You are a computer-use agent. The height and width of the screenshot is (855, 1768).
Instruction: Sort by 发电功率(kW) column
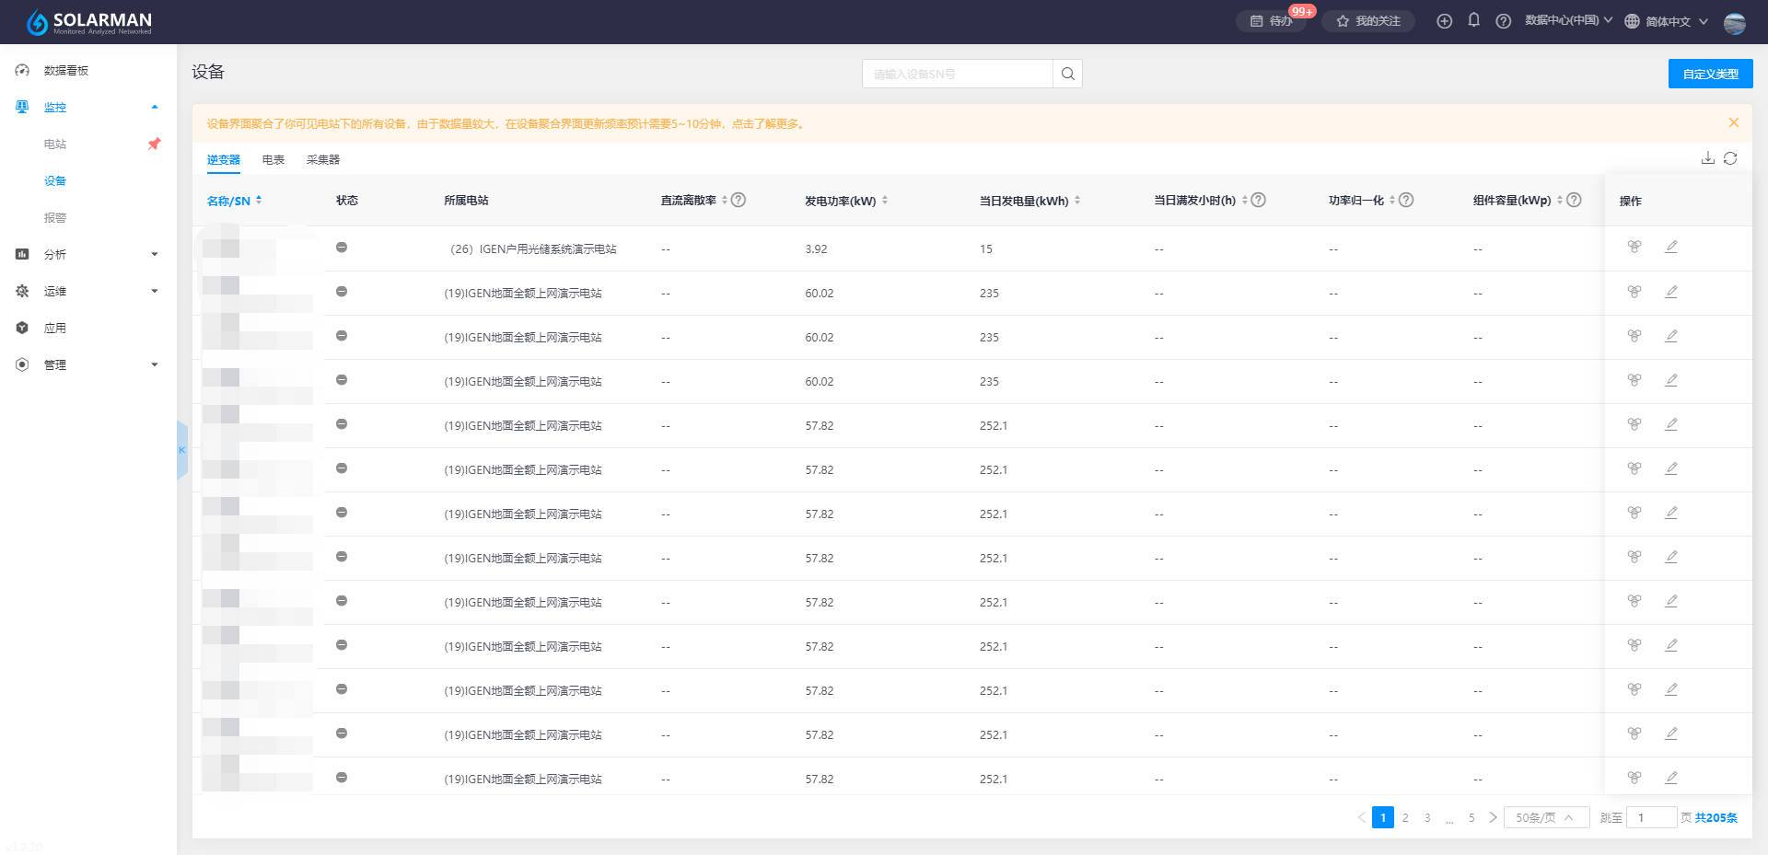(x=885, y=200)
